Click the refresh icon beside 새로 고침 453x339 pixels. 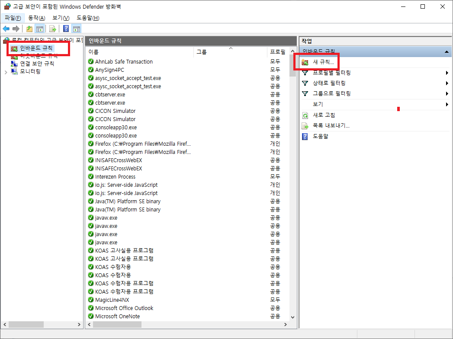click(x=305, y=115)
